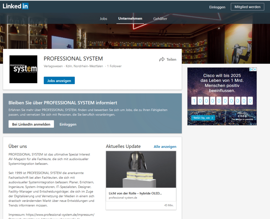Click the PROFESSIONAL SYSTEM company title
The image size is (270, 219).
point(73,59)
